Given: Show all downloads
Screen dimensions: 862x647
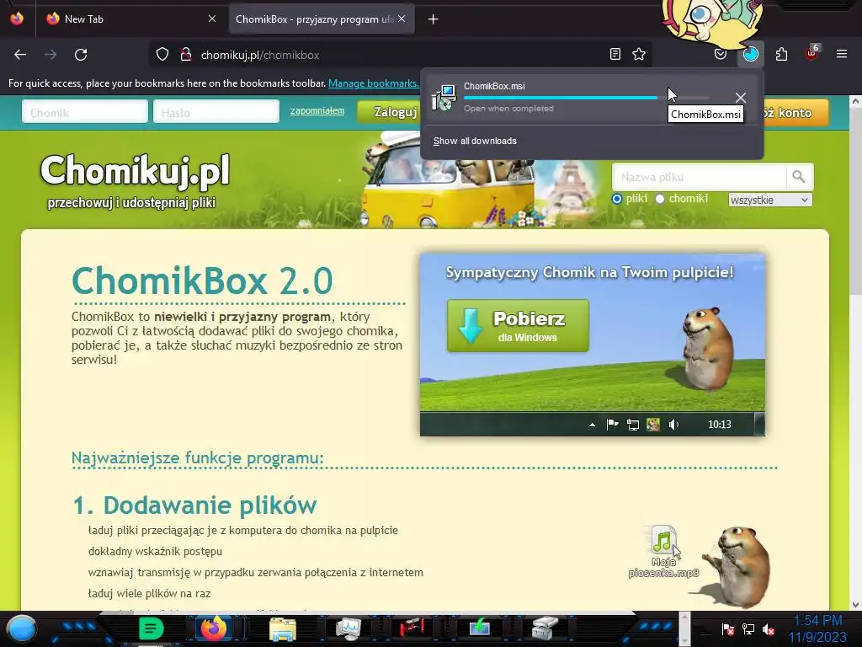Looking at the screenshot, I should coord(475,141).
